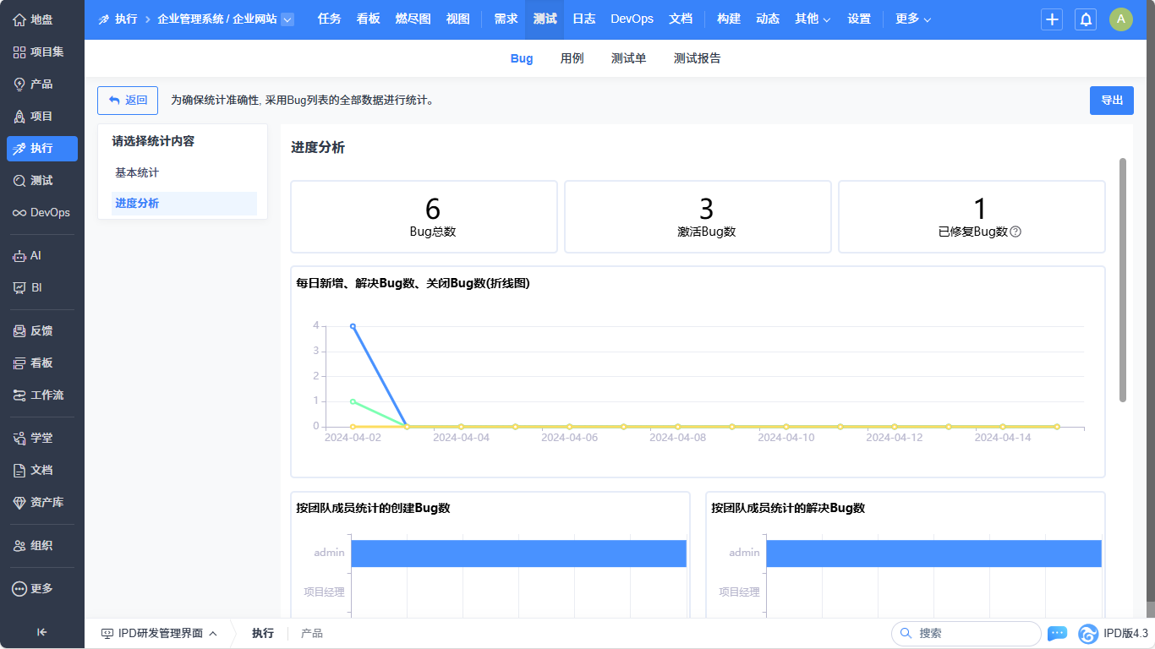Collapse the left sidebar

(x=41, y=631)
